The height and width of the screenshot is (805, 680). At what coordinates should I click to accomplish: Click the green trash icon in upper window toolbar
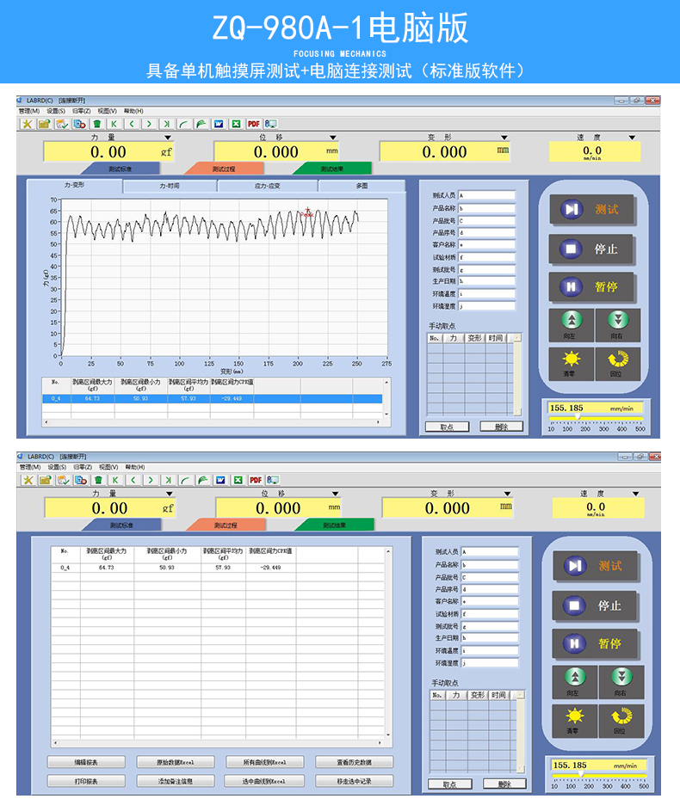97,124
